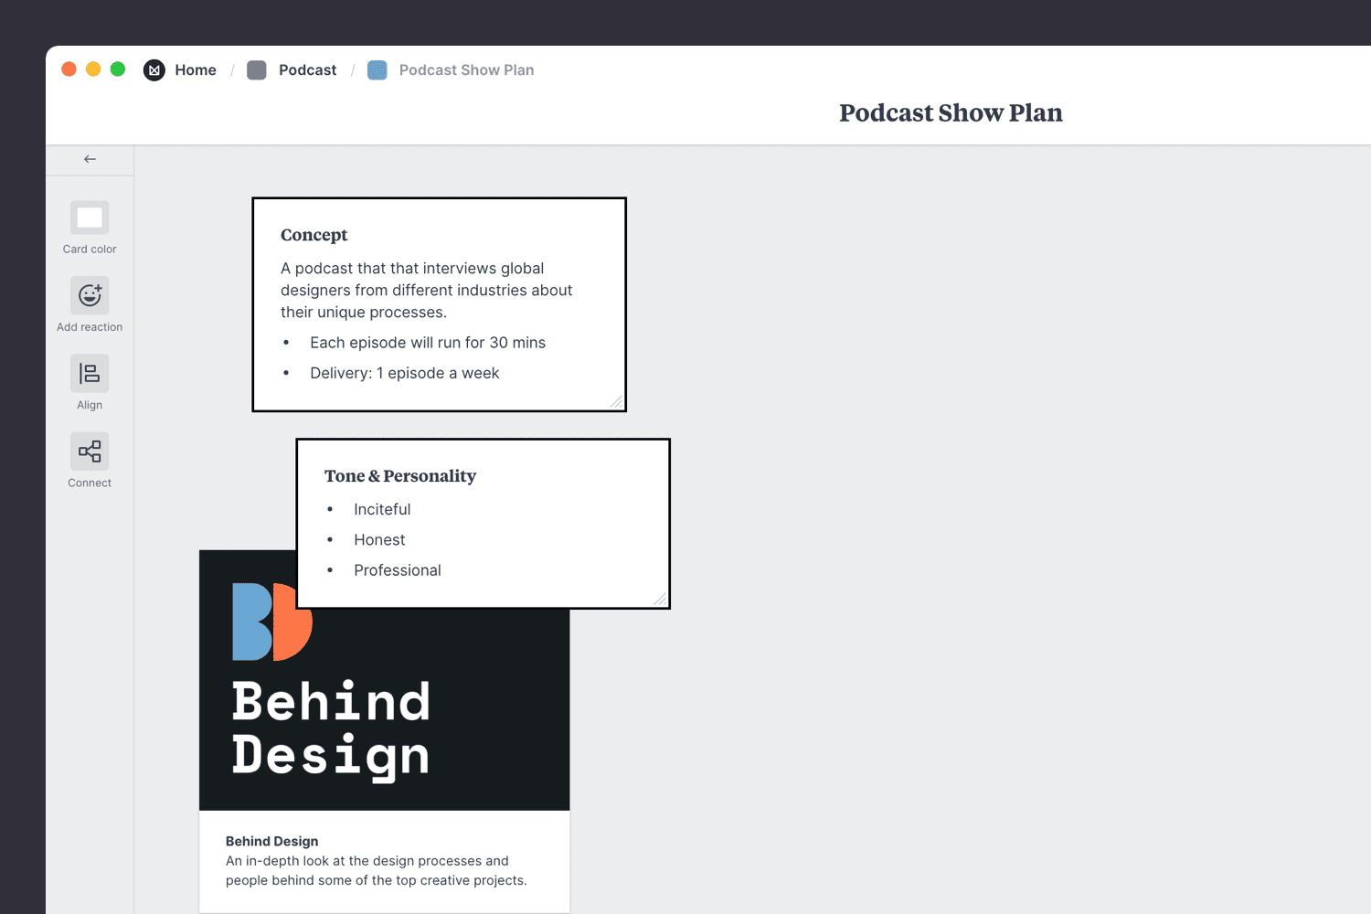Click the Concept card resize handle
Screen dimensions: 1371x914
pyautogui.click(x=618, y=403)
